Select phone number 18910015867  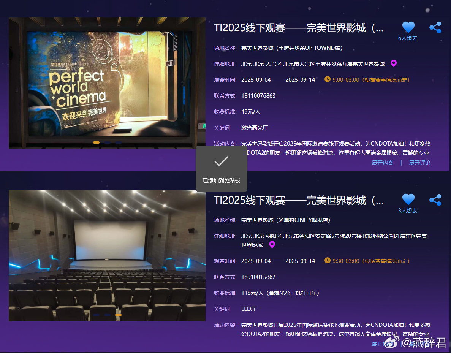click(258, 277)
